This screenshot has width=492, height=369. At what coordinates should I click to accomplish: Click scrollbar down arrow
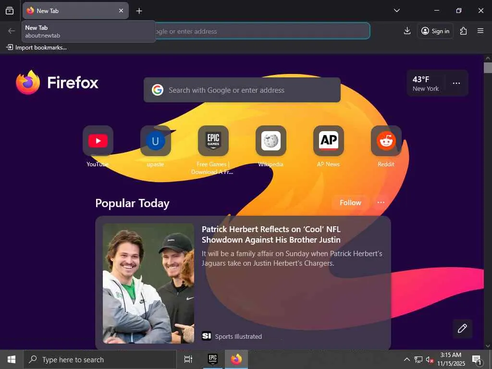click(488, 346)
